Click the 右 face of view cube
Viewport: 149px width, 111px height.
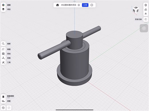(137, 11)
